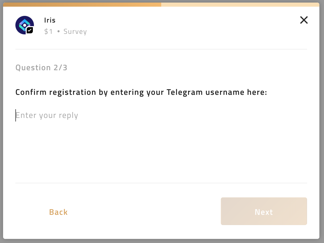
Task: Click the bullet separator before "Survey"
Action: click(x=59, y=32)
